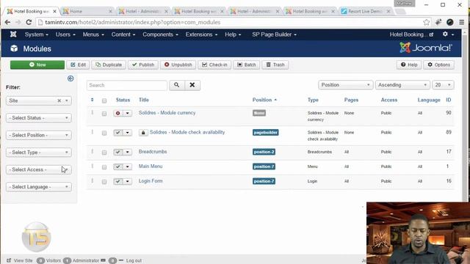Open the Position sort-by dropdown

coord(346,85)
